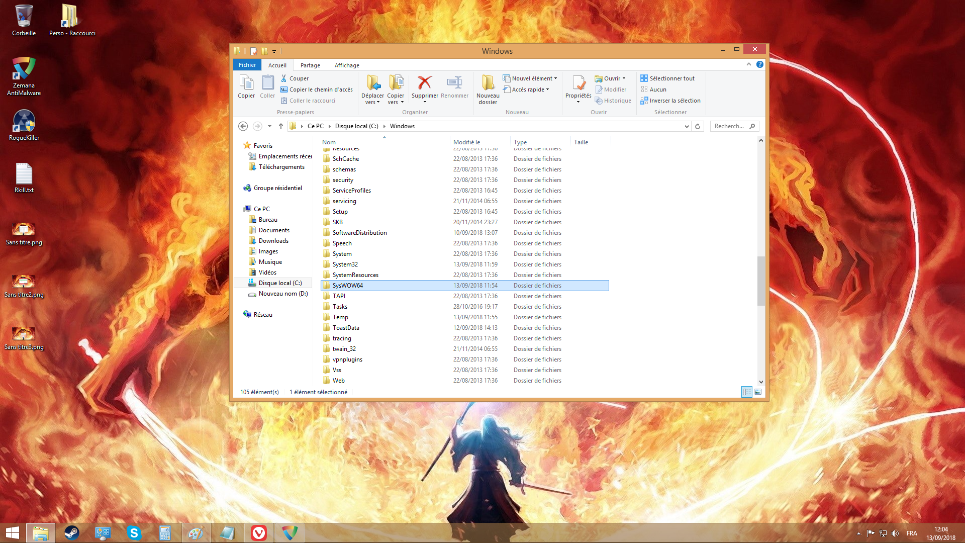Select the System32 folder
The height and width of the screenshot is (543, 965).
pyautogui.click(x=345, y=264)
